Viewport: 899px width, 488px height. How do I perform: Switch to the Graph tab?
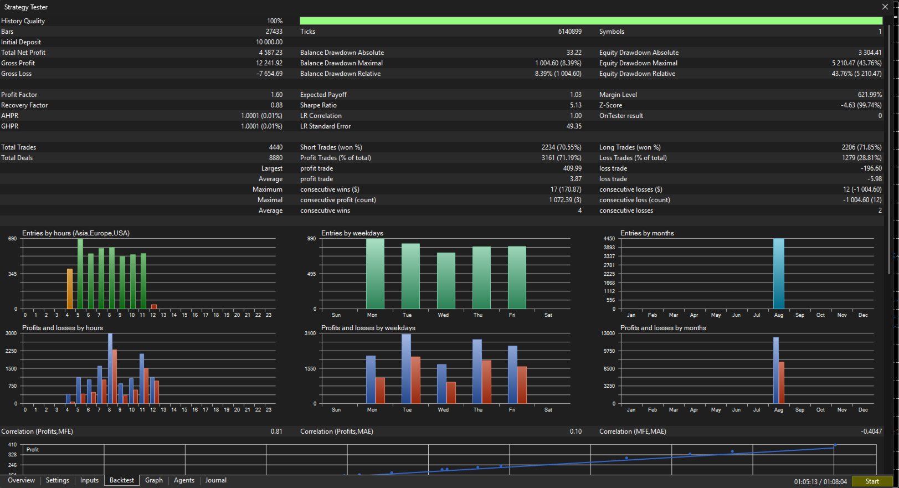click(154, 480)
